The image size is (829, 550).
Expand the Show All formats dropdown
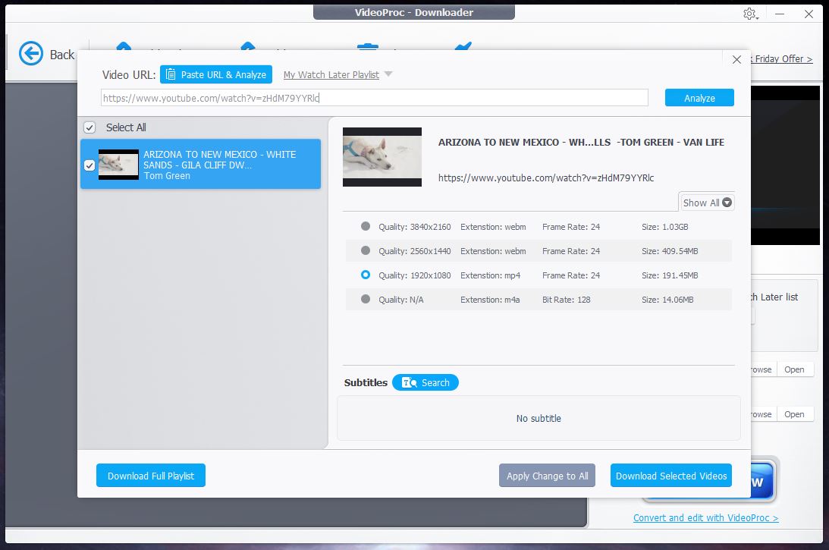707,203
